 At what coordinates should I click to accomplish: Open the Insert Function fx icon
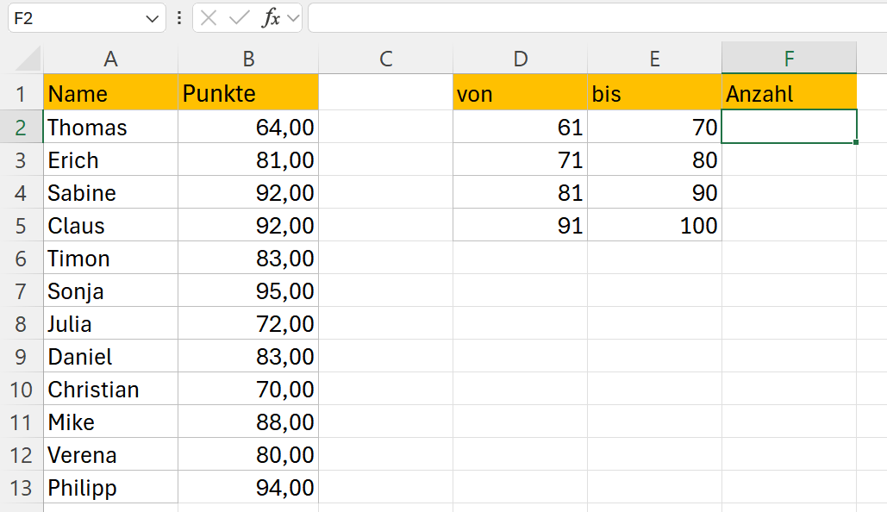(x=271, y=18)
